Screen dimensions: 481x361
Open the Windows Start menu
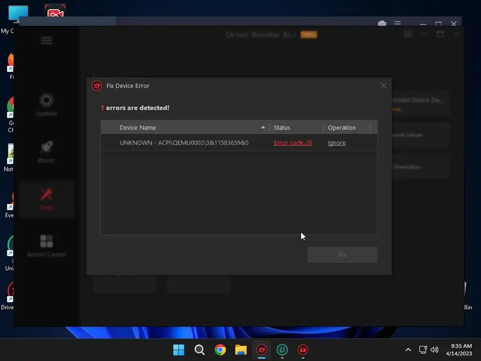178,350
